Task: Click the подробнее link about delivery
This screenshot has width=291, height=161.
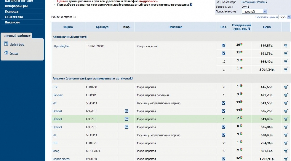Action: 148,1
